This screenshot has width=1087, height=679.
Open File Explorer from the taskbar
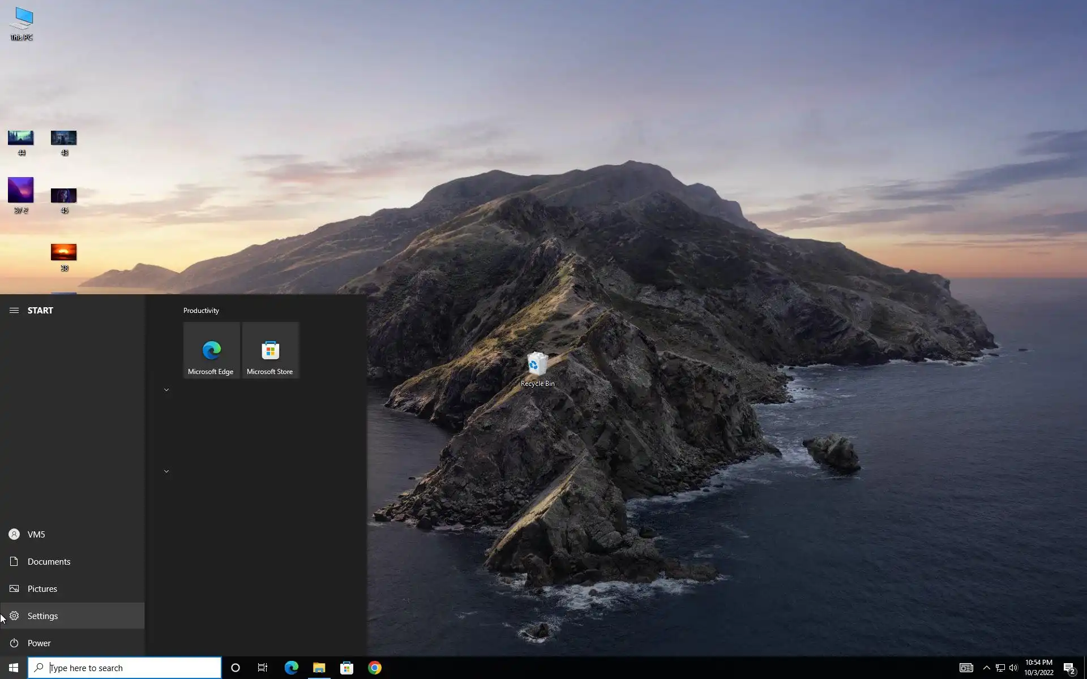tap(319, 668)
